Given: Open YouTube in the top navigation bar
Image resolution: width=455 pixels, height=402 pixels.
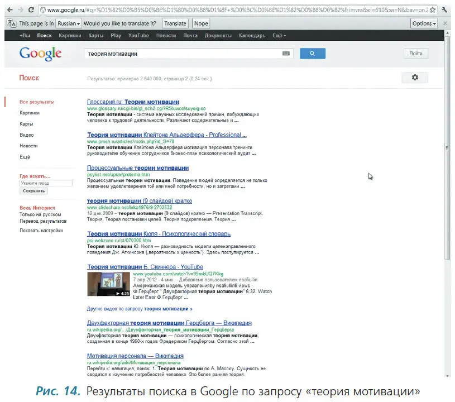Looking at the screenshot, I should click(138, 35).
